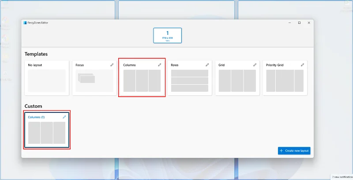The width and height of the screenshot is (353, 180).
Task: Apply the Grid template layout
Action: coord(237,80)
